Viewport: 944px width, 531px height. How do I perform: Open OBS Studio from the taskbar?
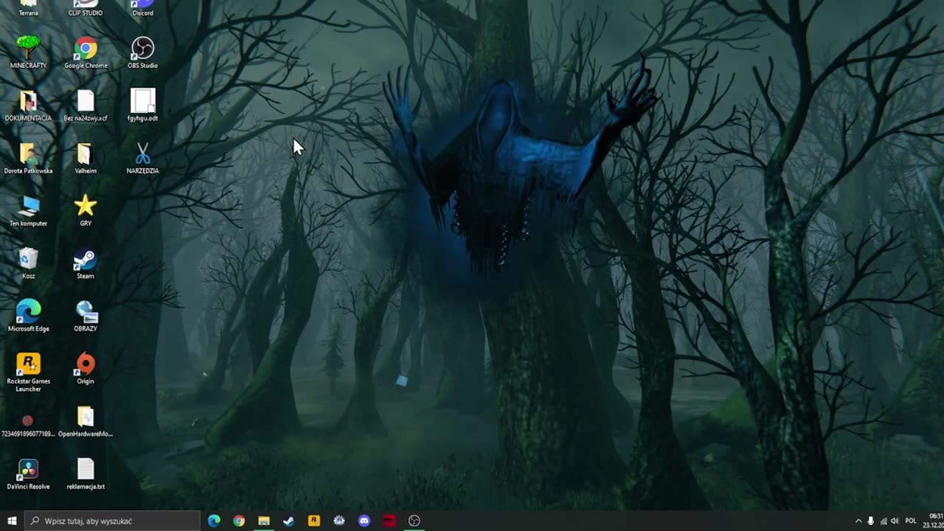tap(414, 521)
